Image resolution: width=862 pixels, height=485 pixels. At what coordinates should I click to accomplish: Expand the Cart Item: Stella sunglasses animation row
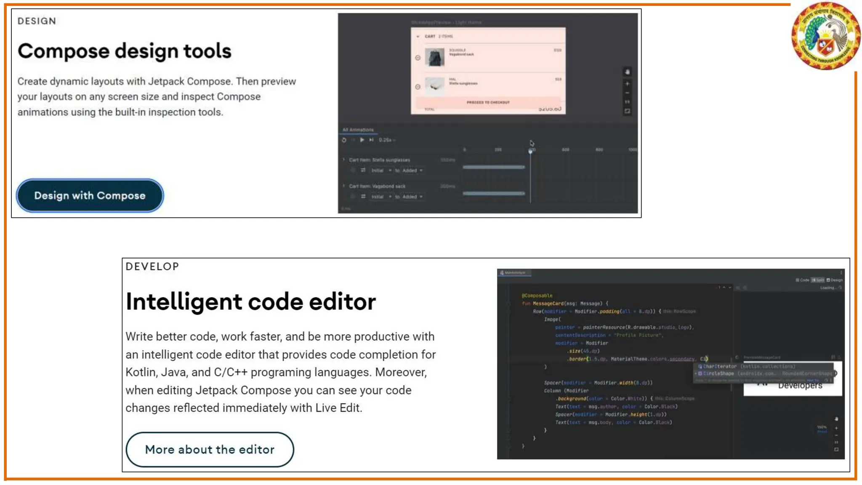344,160
